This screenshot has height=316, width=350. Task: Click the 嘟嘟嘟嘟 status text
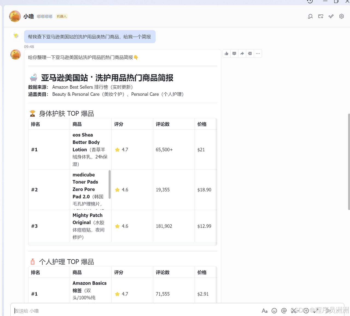click(x=45, y=16)
